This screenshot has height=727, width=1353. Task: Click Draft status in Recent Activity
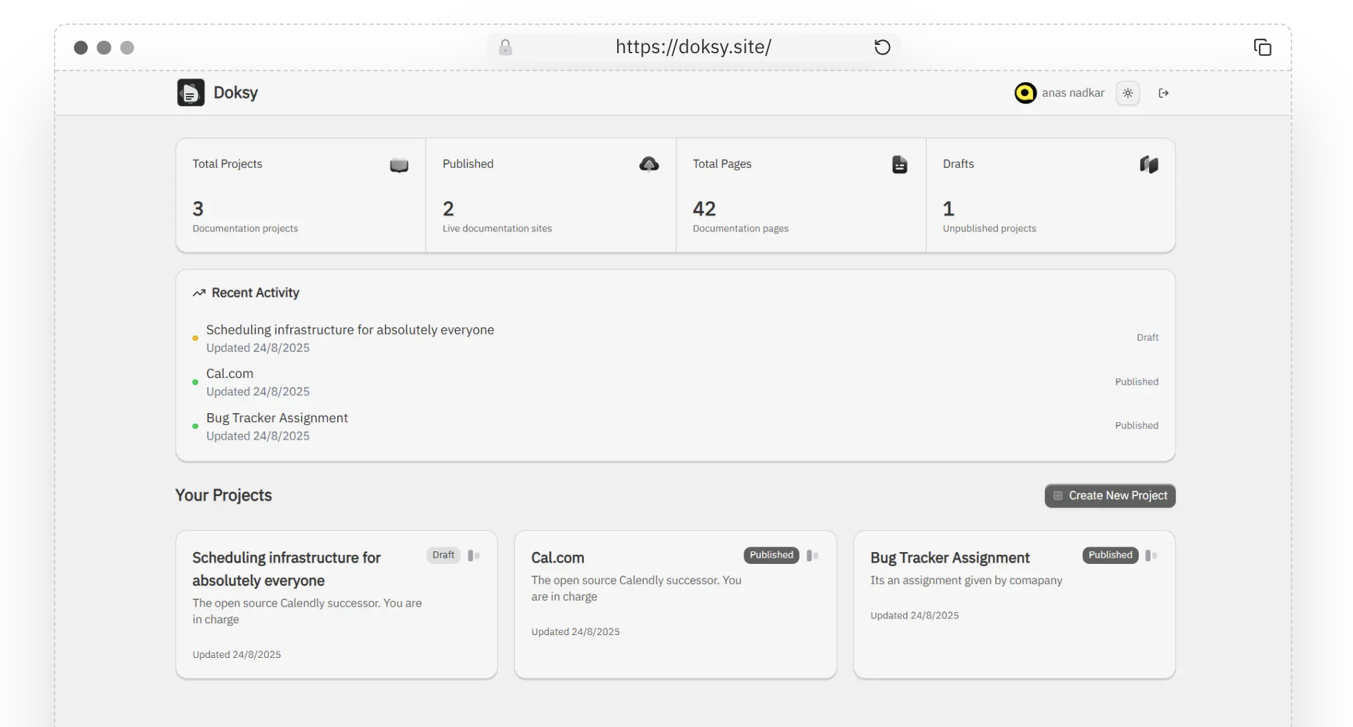[x=1147, y=337]
